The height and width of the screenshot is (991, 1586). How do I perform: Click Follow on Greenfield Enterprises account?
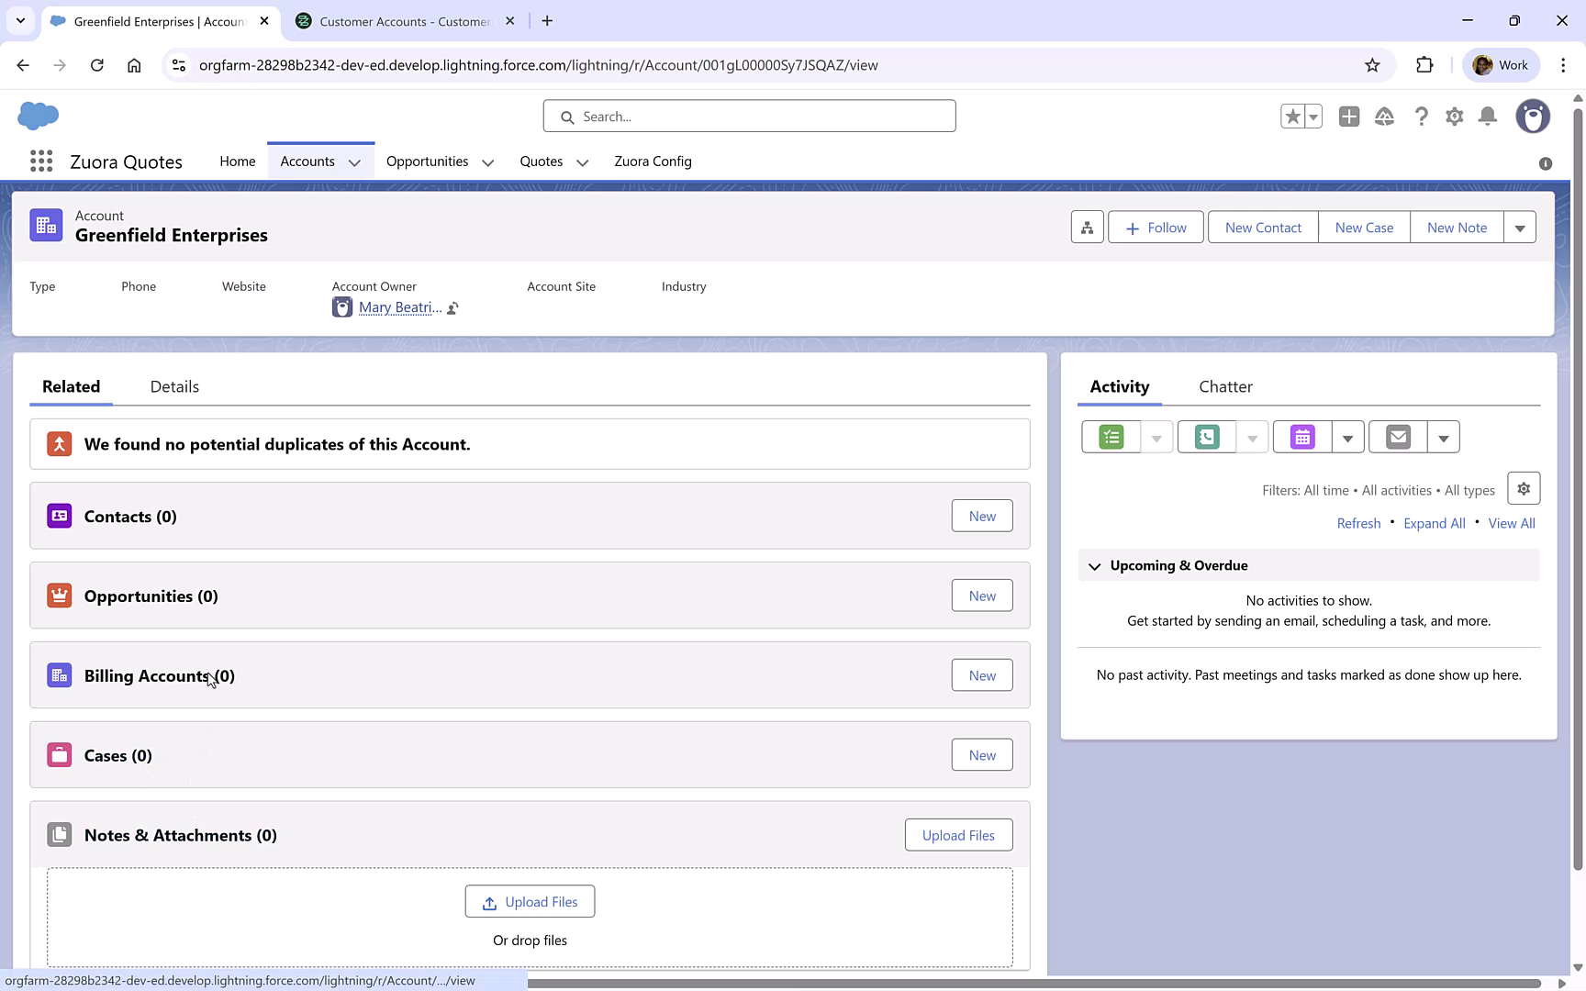tap(1156, 227)
